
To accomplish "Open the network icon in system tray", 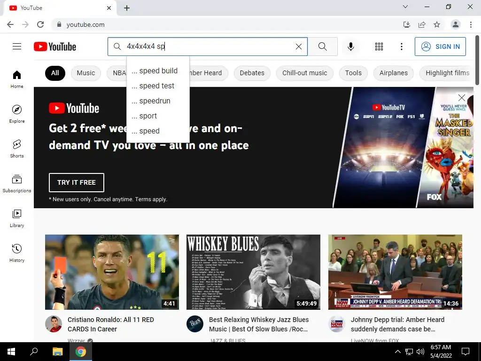I will point(409,352).
